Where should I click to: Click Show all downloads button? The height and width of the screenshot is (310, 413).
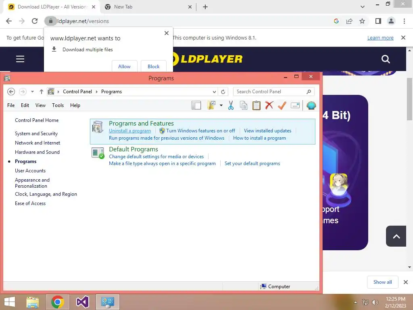(x=382, y=282)
